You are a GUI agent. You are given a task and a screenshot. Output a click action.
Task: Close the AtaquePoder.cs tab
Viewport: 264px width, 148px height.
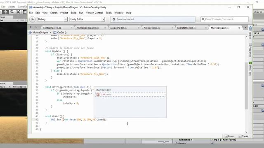[x=139, y=28]
